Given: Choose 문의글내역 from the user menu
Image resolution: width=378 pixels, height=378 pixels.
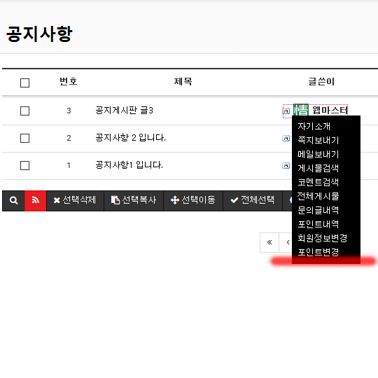Looking at the screenshot, I should 318,210.
